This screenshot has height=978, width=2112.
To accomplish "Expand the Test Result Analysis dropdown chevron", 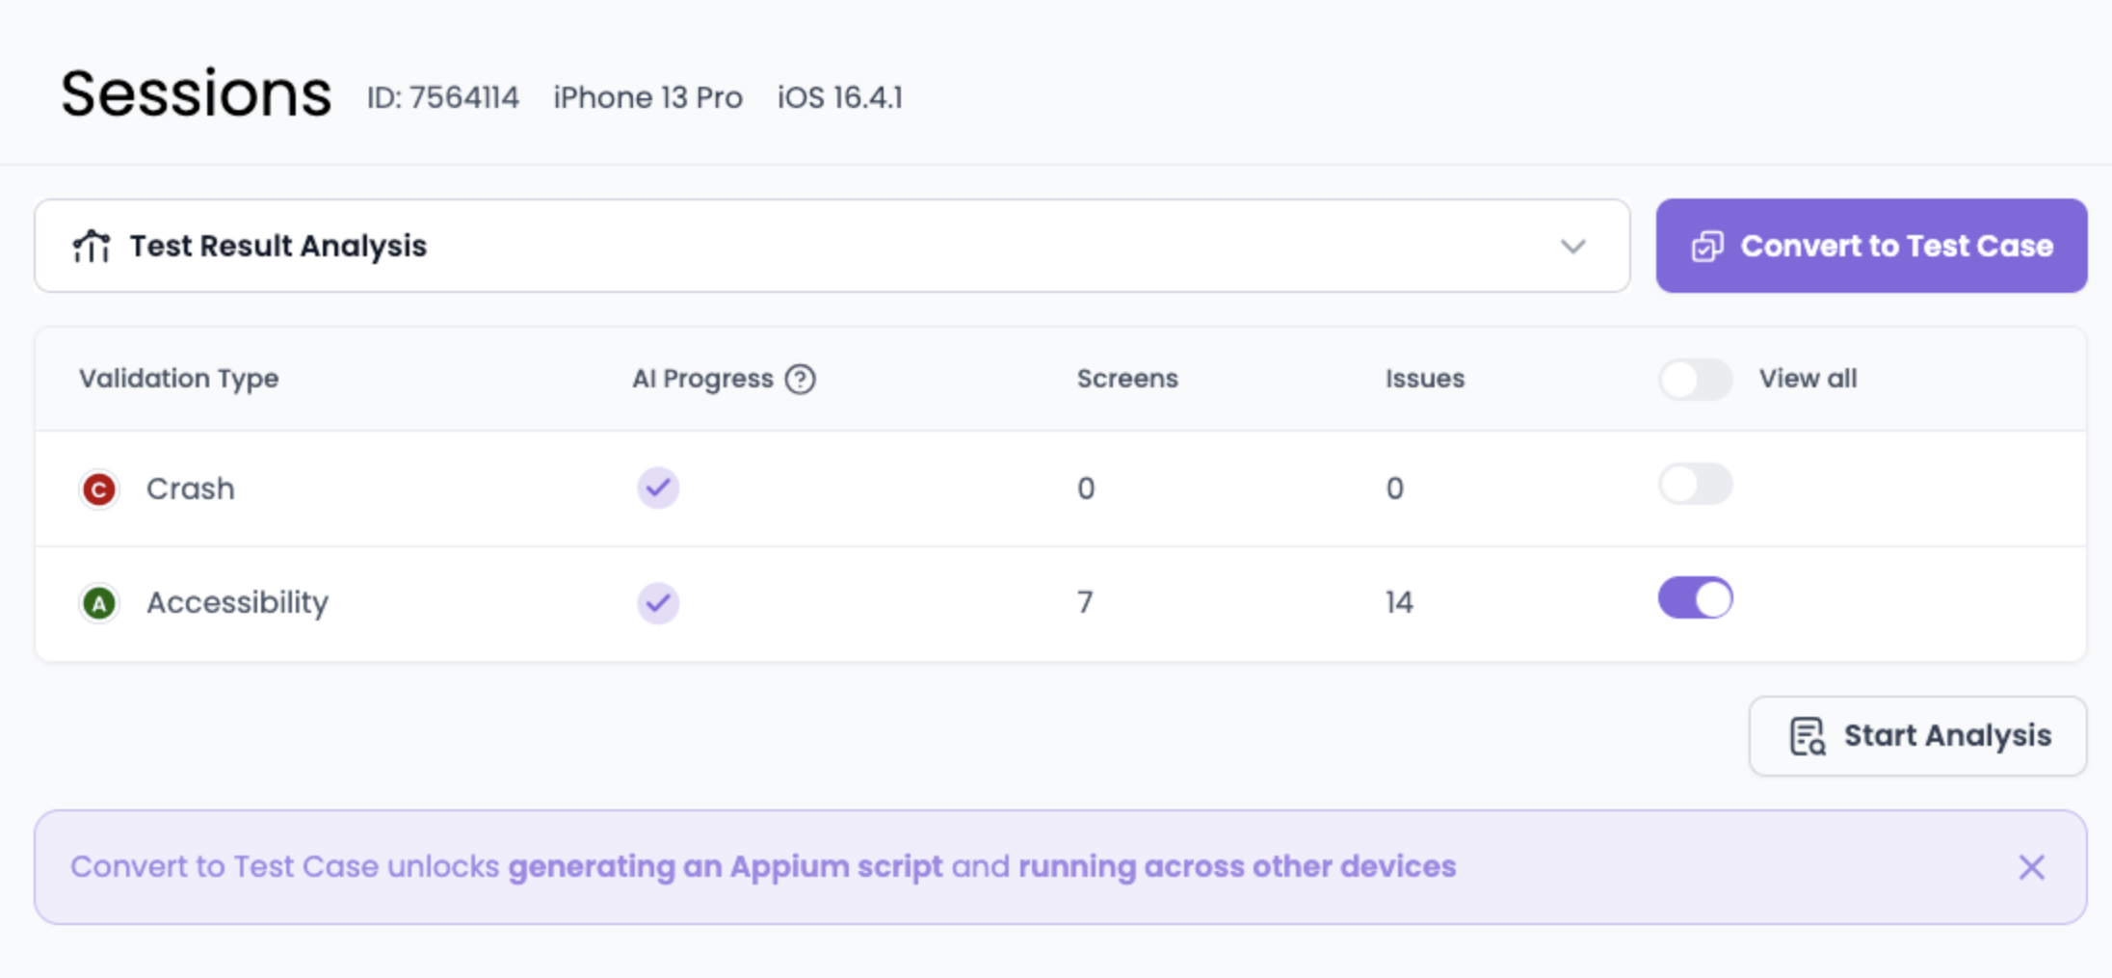I will point(1573,247).
